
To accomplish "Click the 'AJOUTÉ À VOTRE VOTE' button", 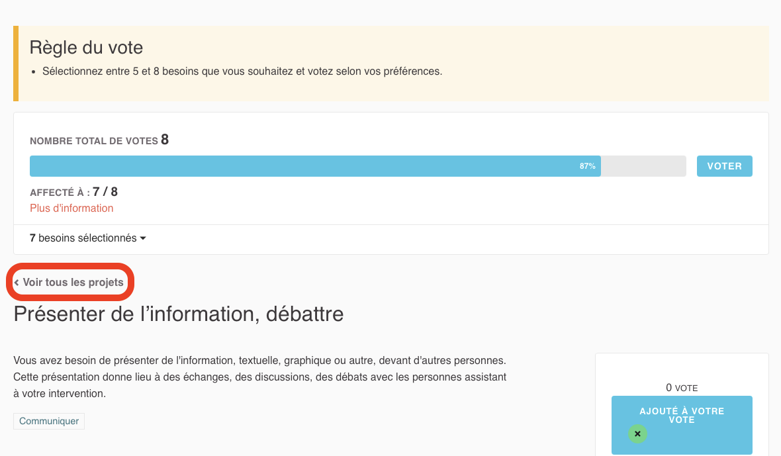I will point(681,416).
